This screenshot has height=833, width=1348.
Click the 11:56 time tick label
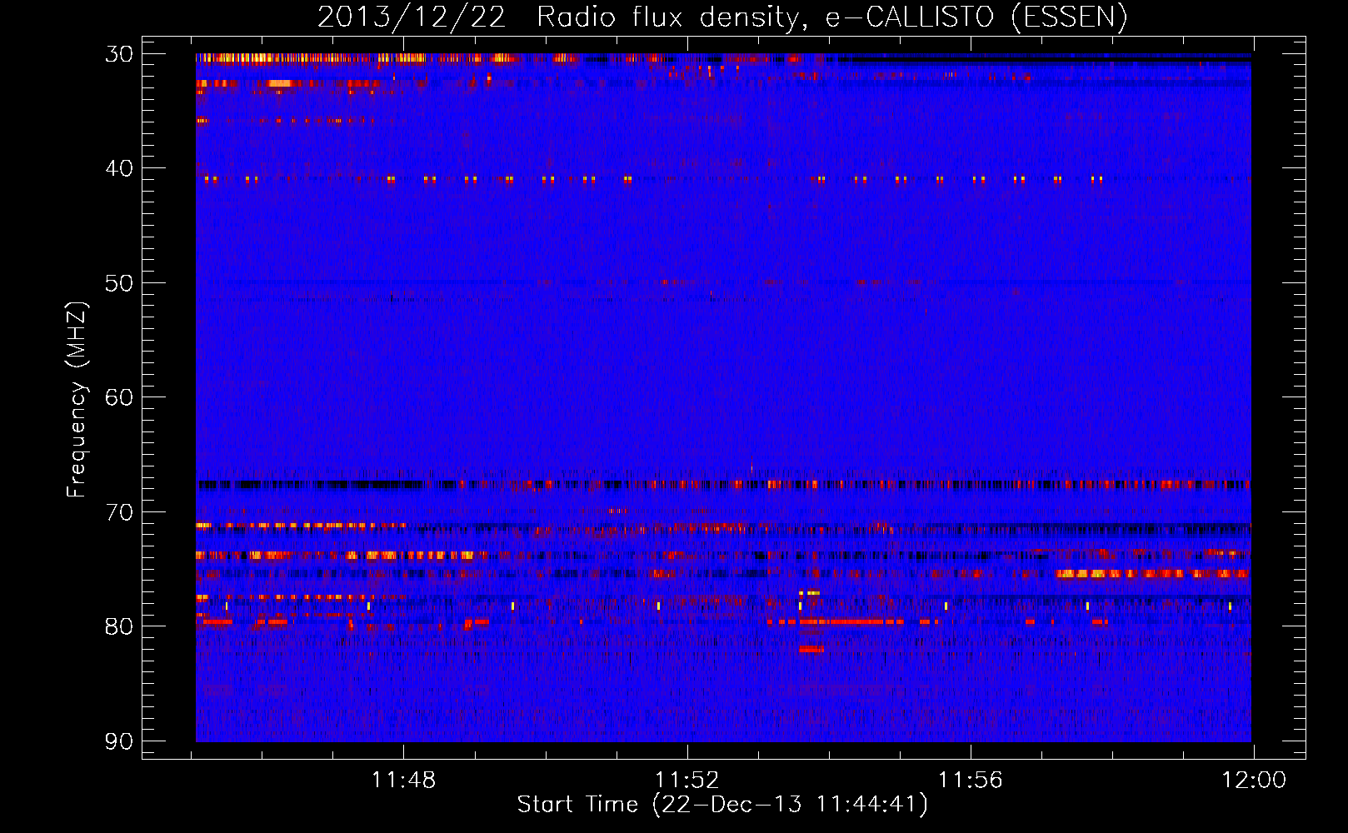click(971, 781)
